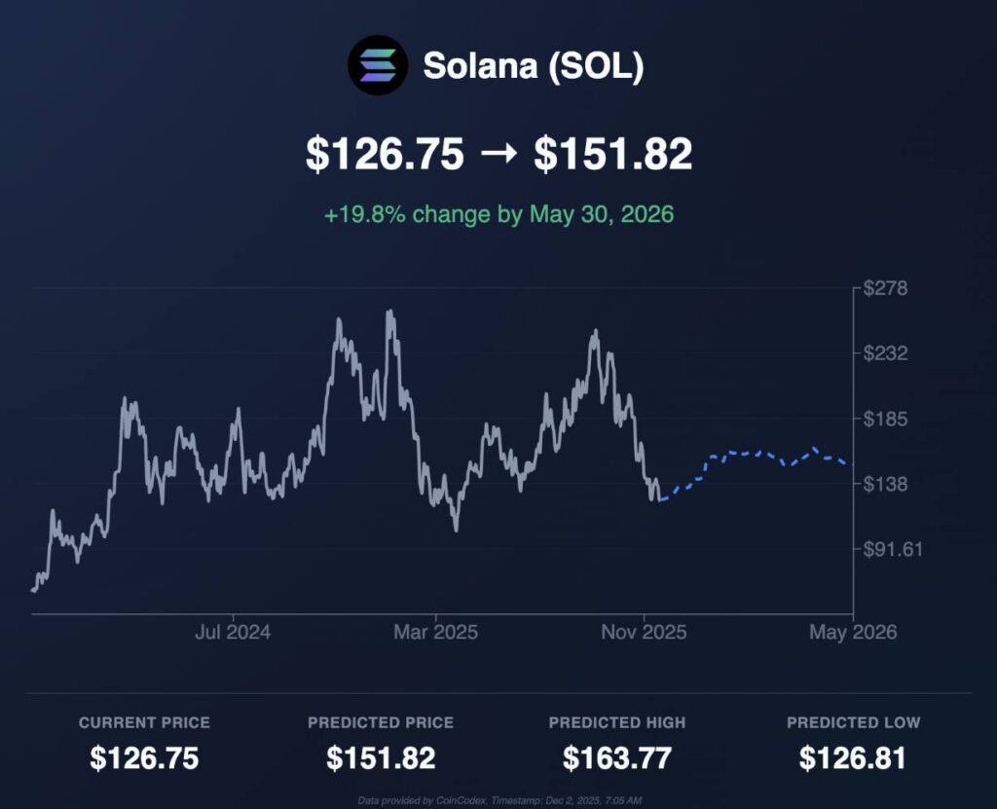Click the May 2026 timeline label
This screenshot has width=997, height=809.
click(x=853, y=632)
